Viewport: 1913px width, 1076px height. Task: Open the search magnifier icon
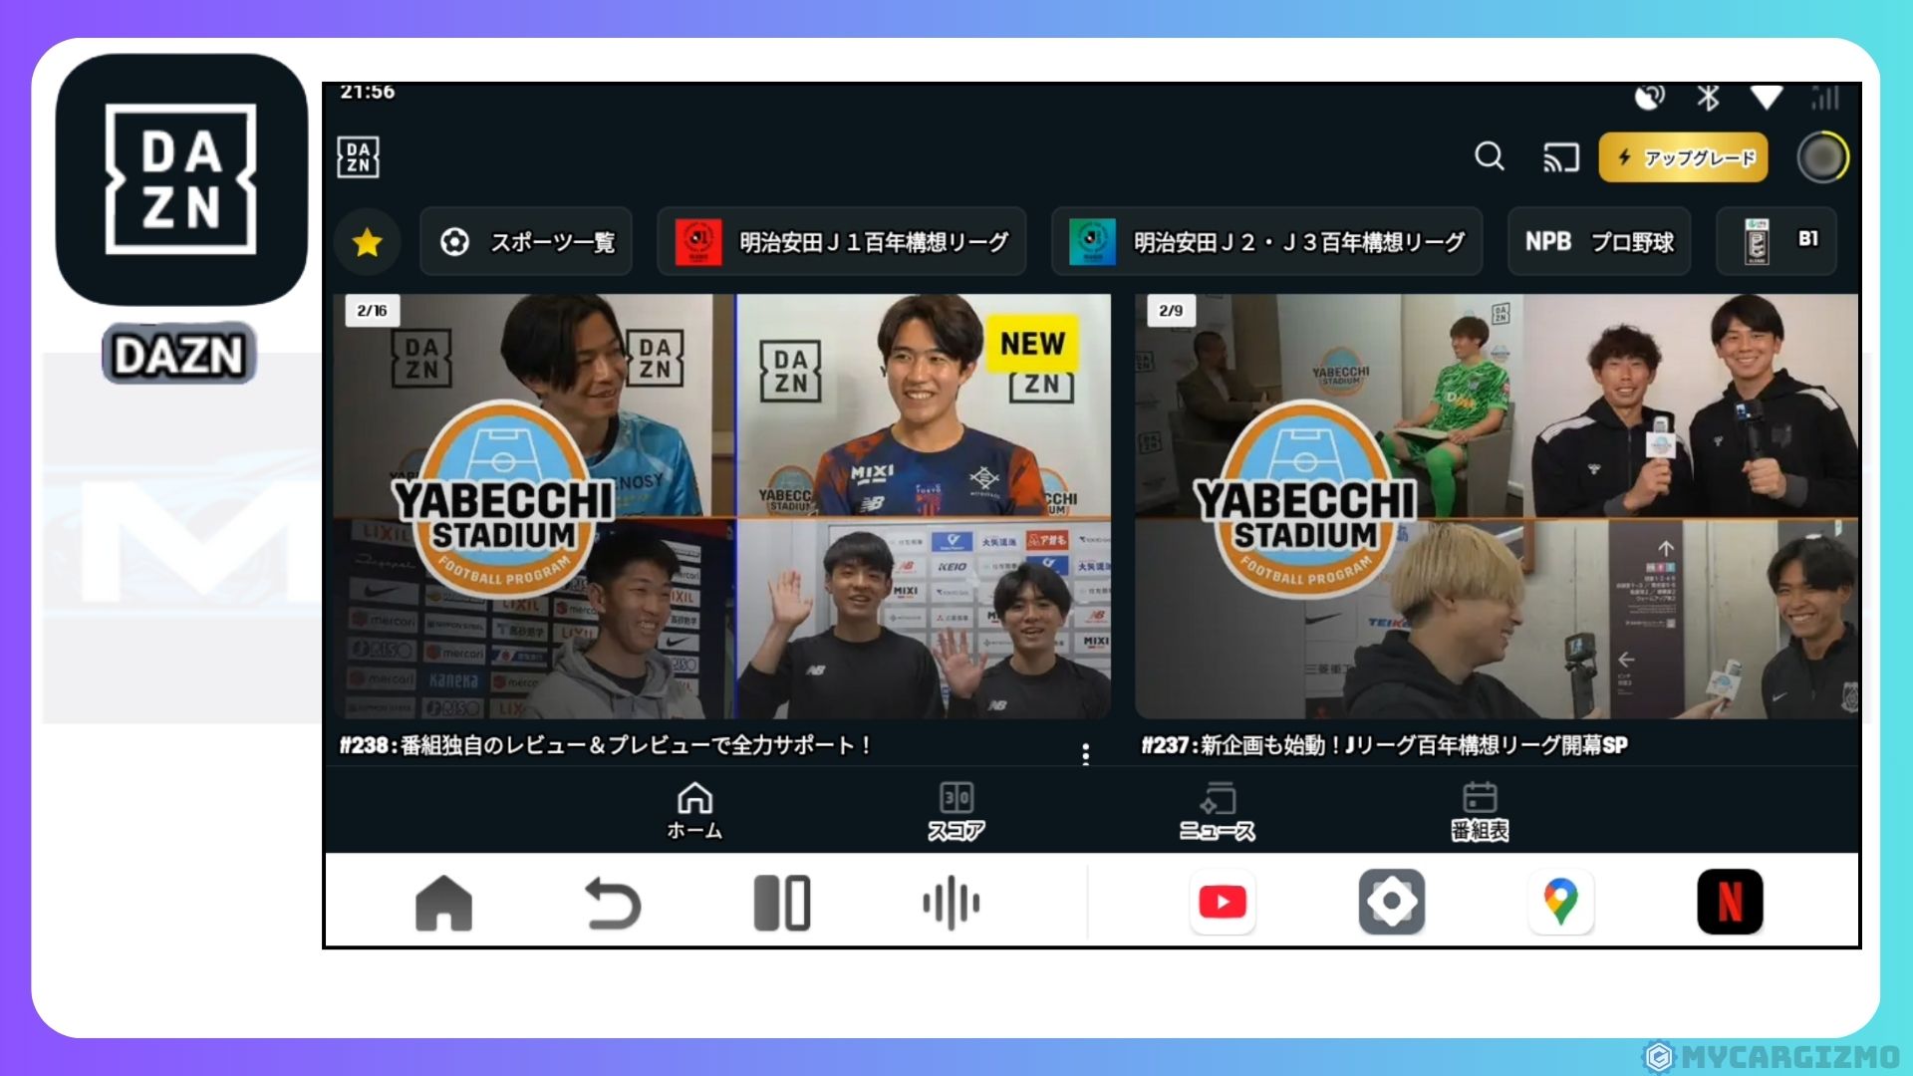pyautogui.click(x=1490, y=156)
